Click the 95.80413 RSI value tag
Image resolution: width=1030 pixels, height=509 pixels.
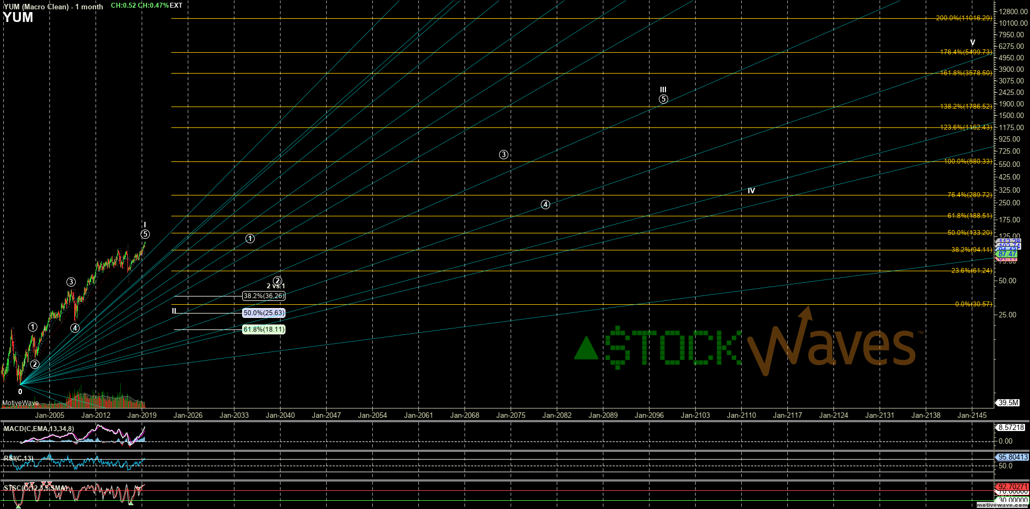tap(1012, 457)
